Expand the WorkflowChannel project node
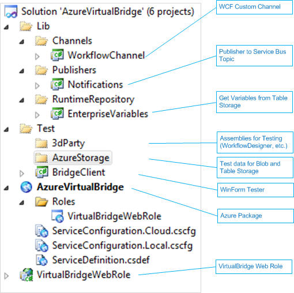The width and height of the screenshot is (294, 293). click(x=37, y=57)
